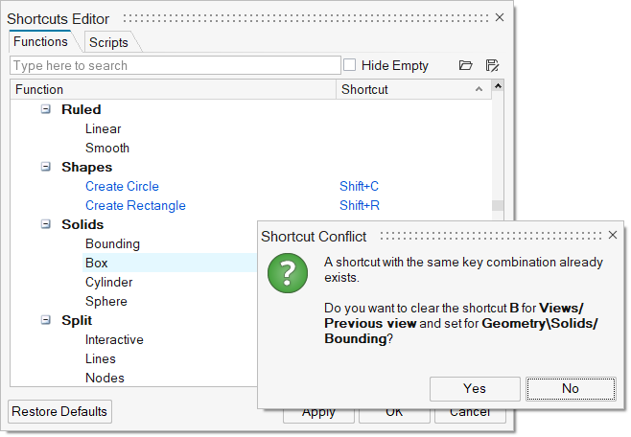This screenshot has height=437, width=631.
Task: Collapse the Ruled group
Action: [x=46, y=109]
